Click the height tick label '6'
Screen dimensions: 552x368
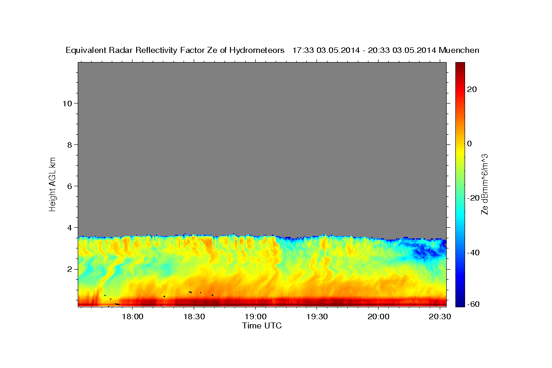(69, 186)
